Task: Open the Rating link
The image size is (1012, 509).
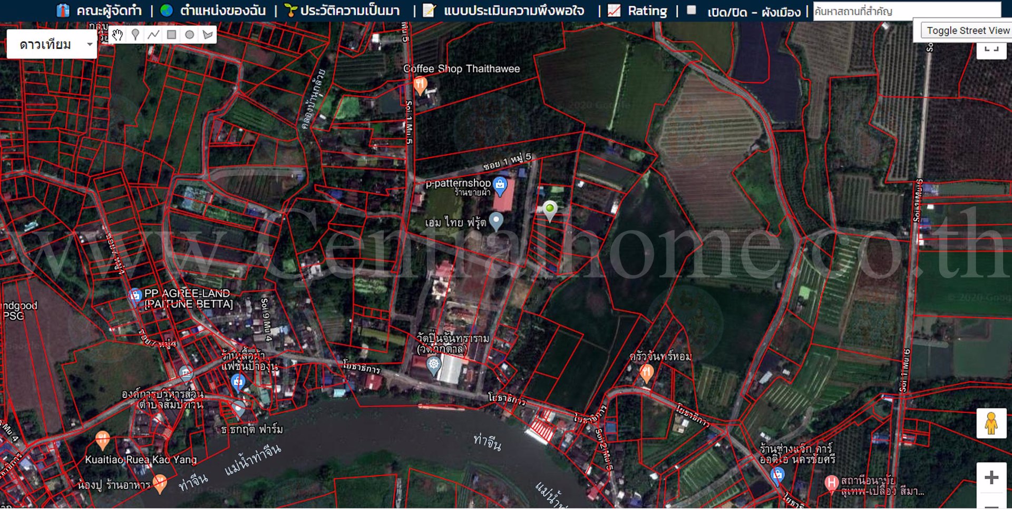Action: point(647,11)
